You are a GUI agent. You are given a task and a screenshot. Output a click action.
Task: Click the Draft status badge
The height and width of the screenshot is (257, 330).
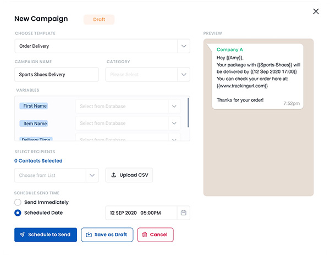tap(99, 20)
